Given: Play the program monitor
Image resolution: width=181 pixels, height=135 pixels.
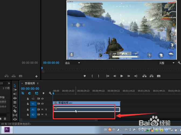Looking at the screenshot, I should pyautogui.click(x=122, y=76).
